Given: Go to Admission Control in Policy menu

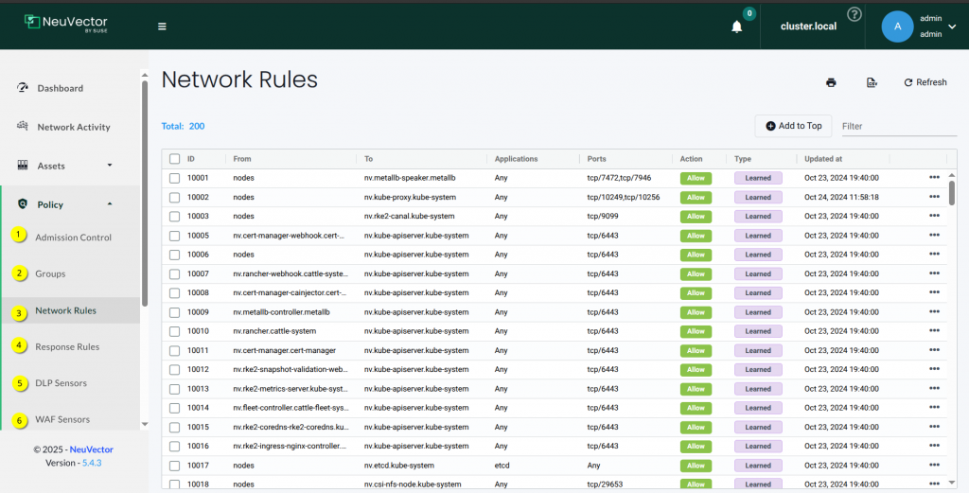Looking at the screenshot, I should click(73, 238).
